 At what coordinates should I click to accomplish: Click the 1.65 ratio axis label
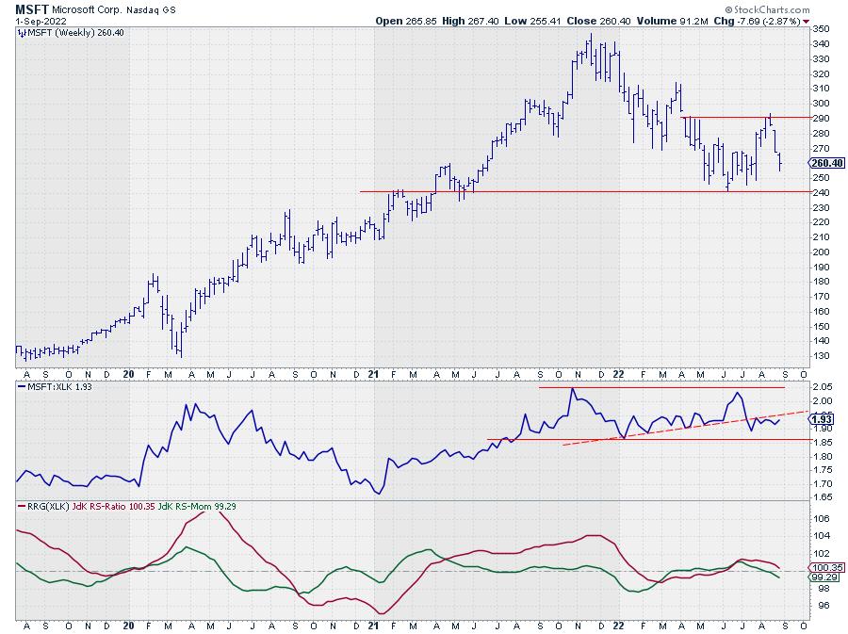[823, 497]
